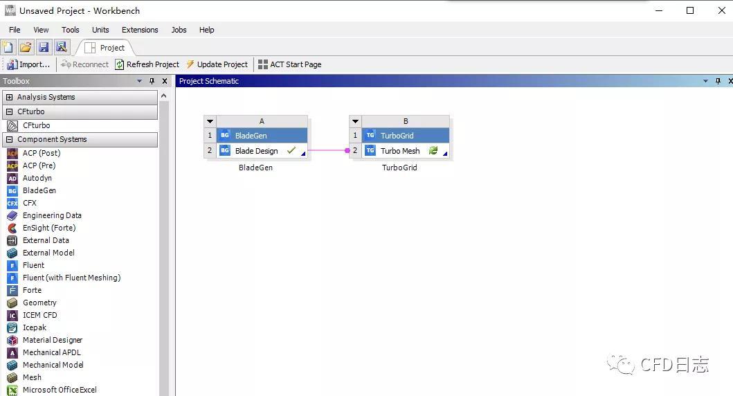Click the TG icon in Turbo Mesh cell
733x396 pixels.
tap(370, 150)
